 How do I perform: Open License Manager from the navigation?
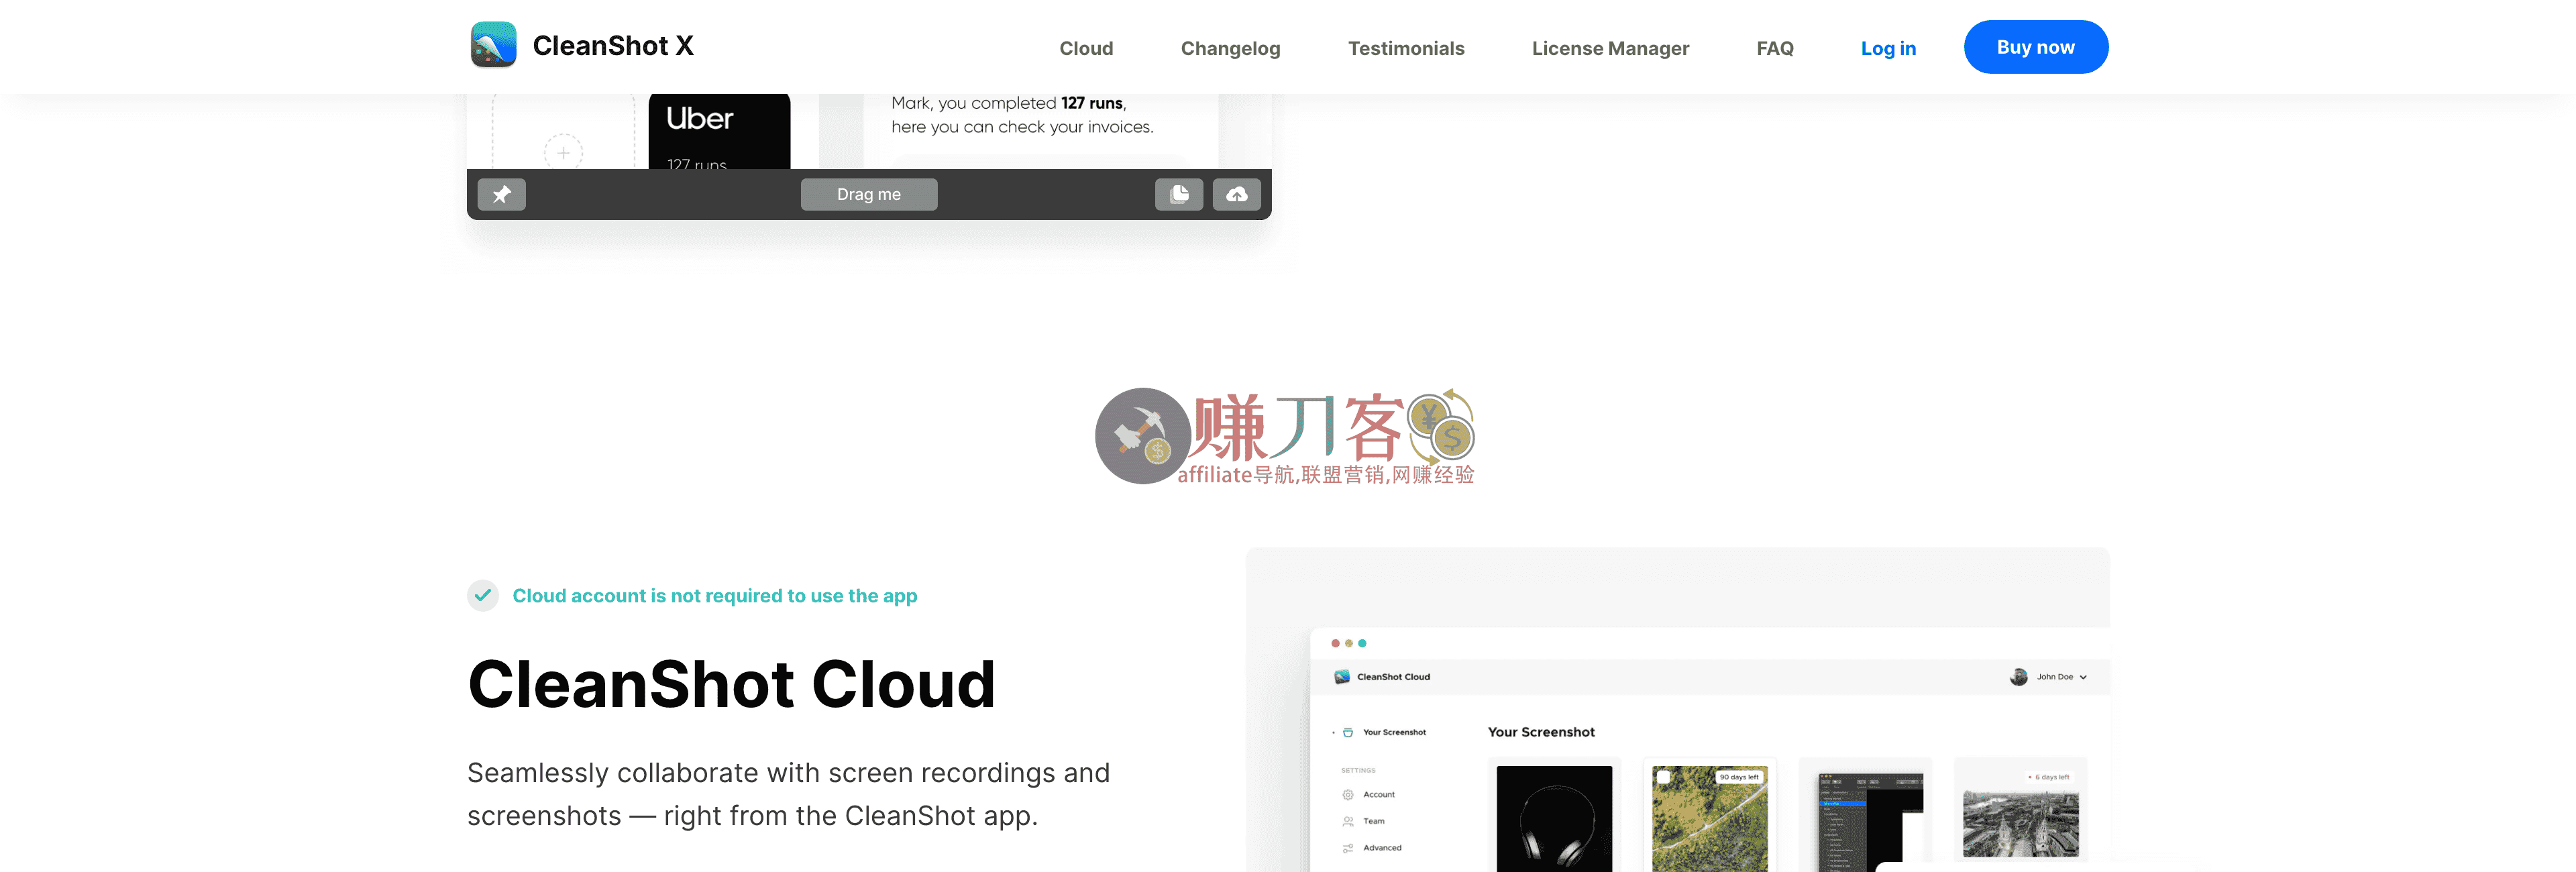click(1610, 48)
